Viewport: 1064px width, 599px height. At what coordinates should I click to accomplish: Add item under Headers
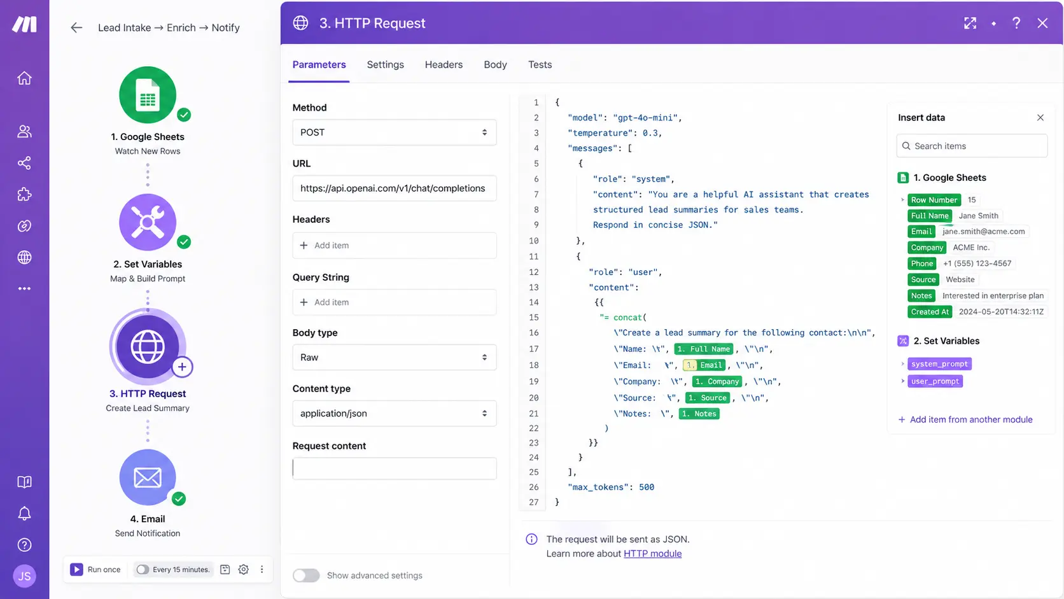pos(395,246)
